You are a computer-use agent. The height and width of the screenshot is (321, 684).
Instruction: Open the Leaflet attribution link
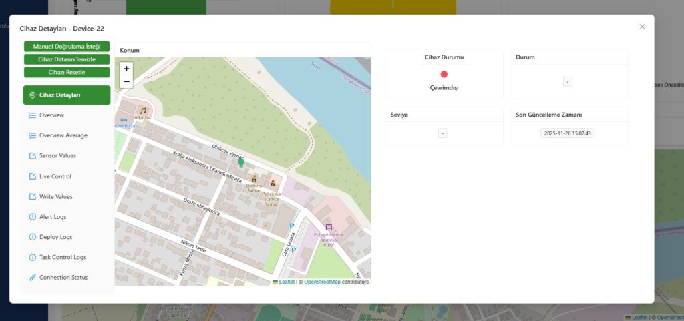[286, 282]
